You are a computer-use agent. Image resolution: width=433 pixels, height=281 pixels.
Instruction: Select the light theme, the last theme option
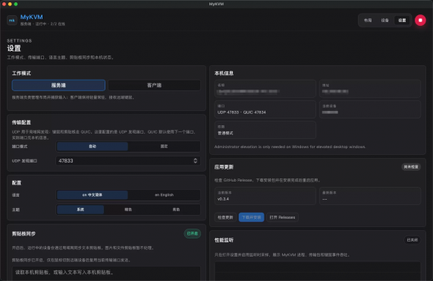tap(176, 210)
